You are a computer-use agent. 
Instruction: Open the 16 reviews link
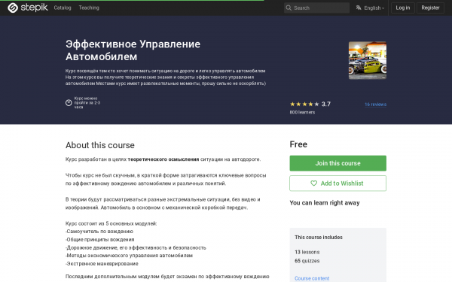[x=375, y=105]
